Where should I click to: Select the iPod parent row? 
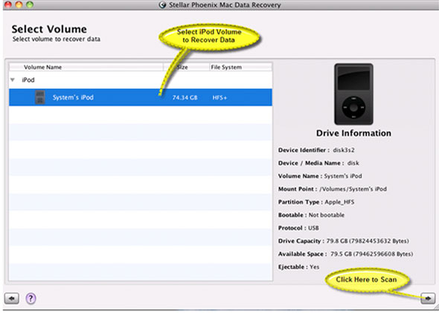pyautogui.click(x=141, y=80)
